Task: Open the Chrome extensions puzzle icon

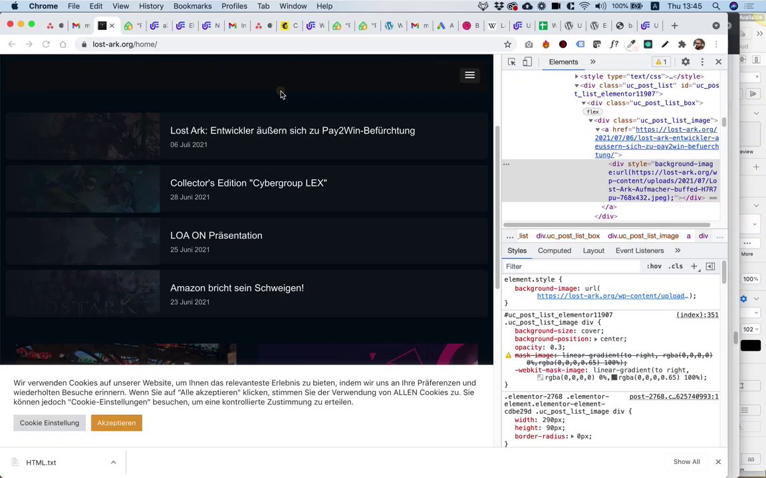Action: coord(682,44)
